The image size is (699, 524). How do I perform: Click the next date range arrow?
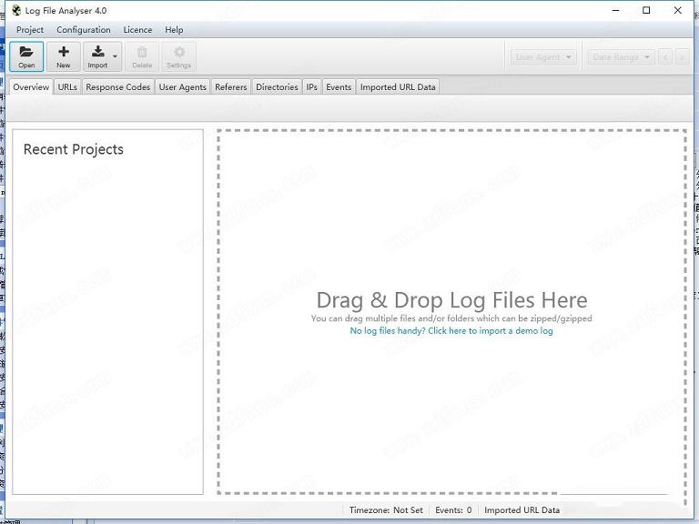pyautogui.click(x=682, y=57)
